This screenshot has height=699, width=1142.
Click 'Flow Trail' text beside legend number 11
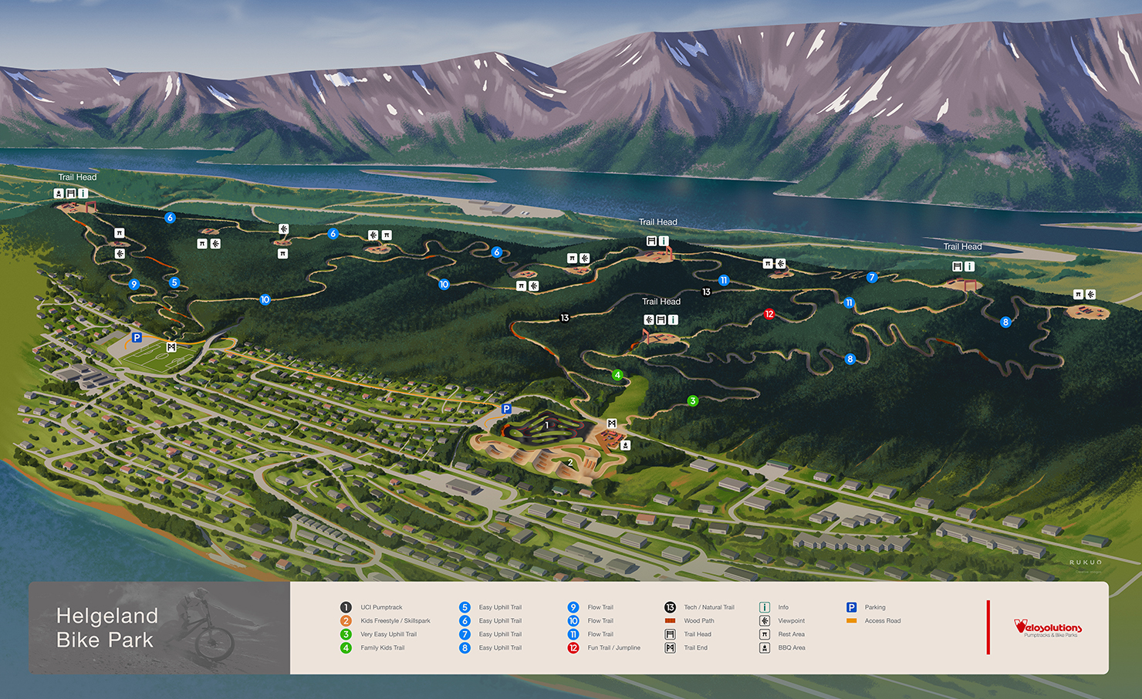click(600, 634)
